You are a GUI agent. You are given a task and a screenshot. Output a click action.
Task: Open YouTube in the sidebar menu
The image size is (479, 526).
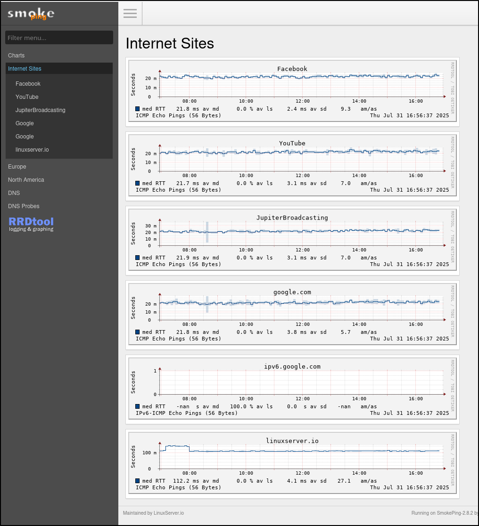point(27,97)
